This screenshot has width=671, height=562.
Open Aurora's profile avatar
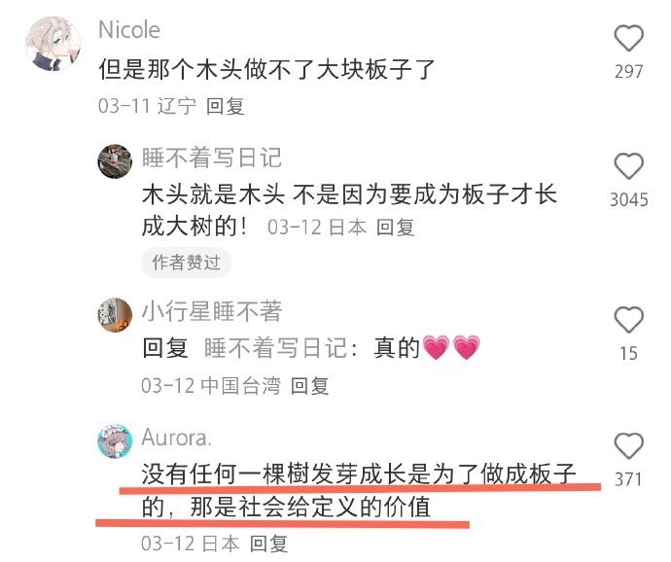pyautogui.click(x=115, y=441)
